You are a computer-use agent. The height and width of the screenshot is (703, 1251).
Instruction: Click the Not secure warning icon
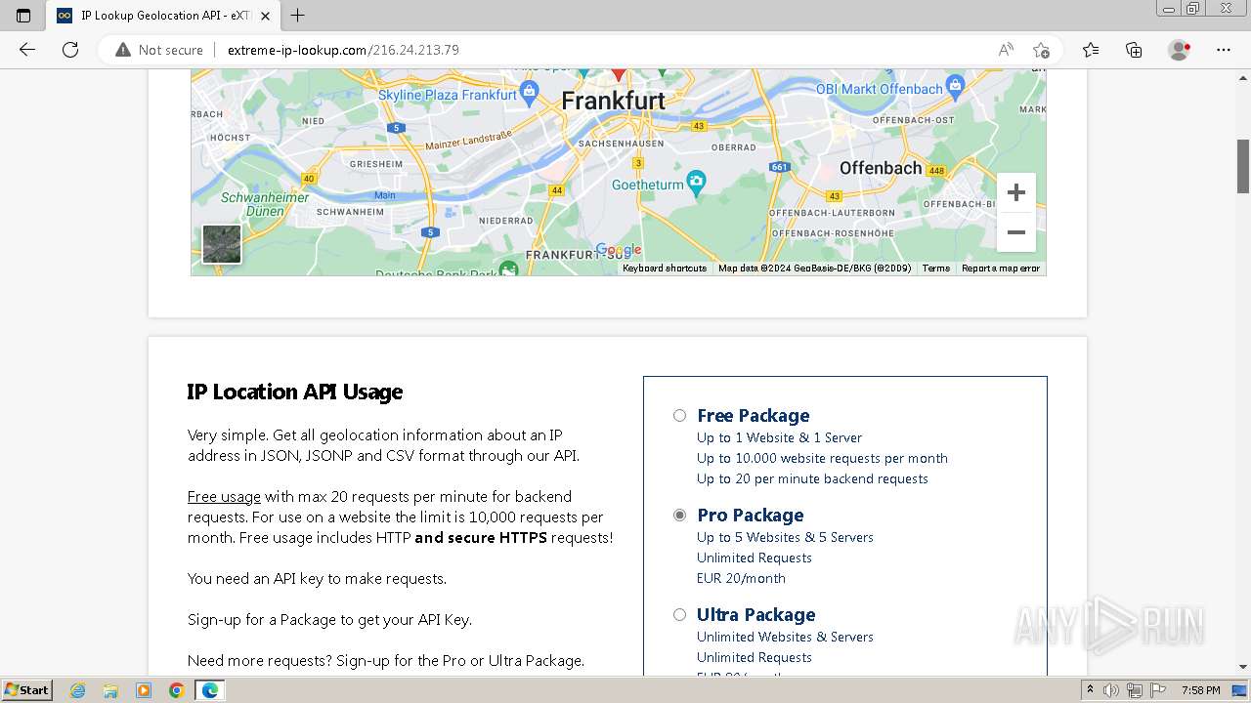[123, 50]
